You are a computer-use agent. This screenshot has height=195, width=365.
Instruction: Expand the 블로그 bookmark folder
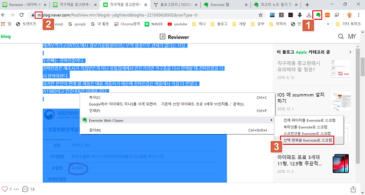click(x=219, y=24)
